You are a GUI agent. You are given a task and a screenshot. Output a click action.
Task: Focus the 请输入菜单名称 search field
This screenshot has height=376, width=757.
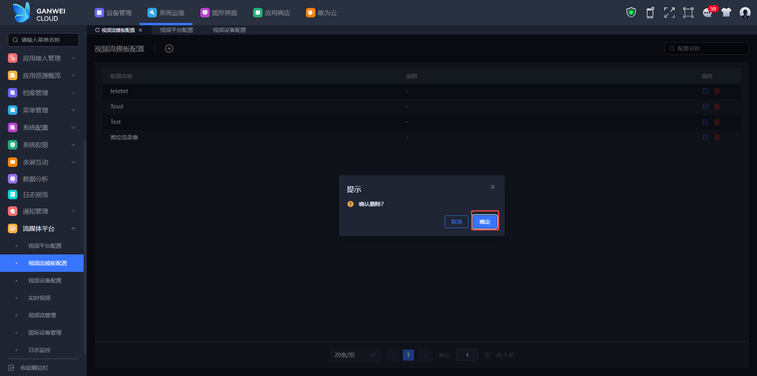[43, 40]
